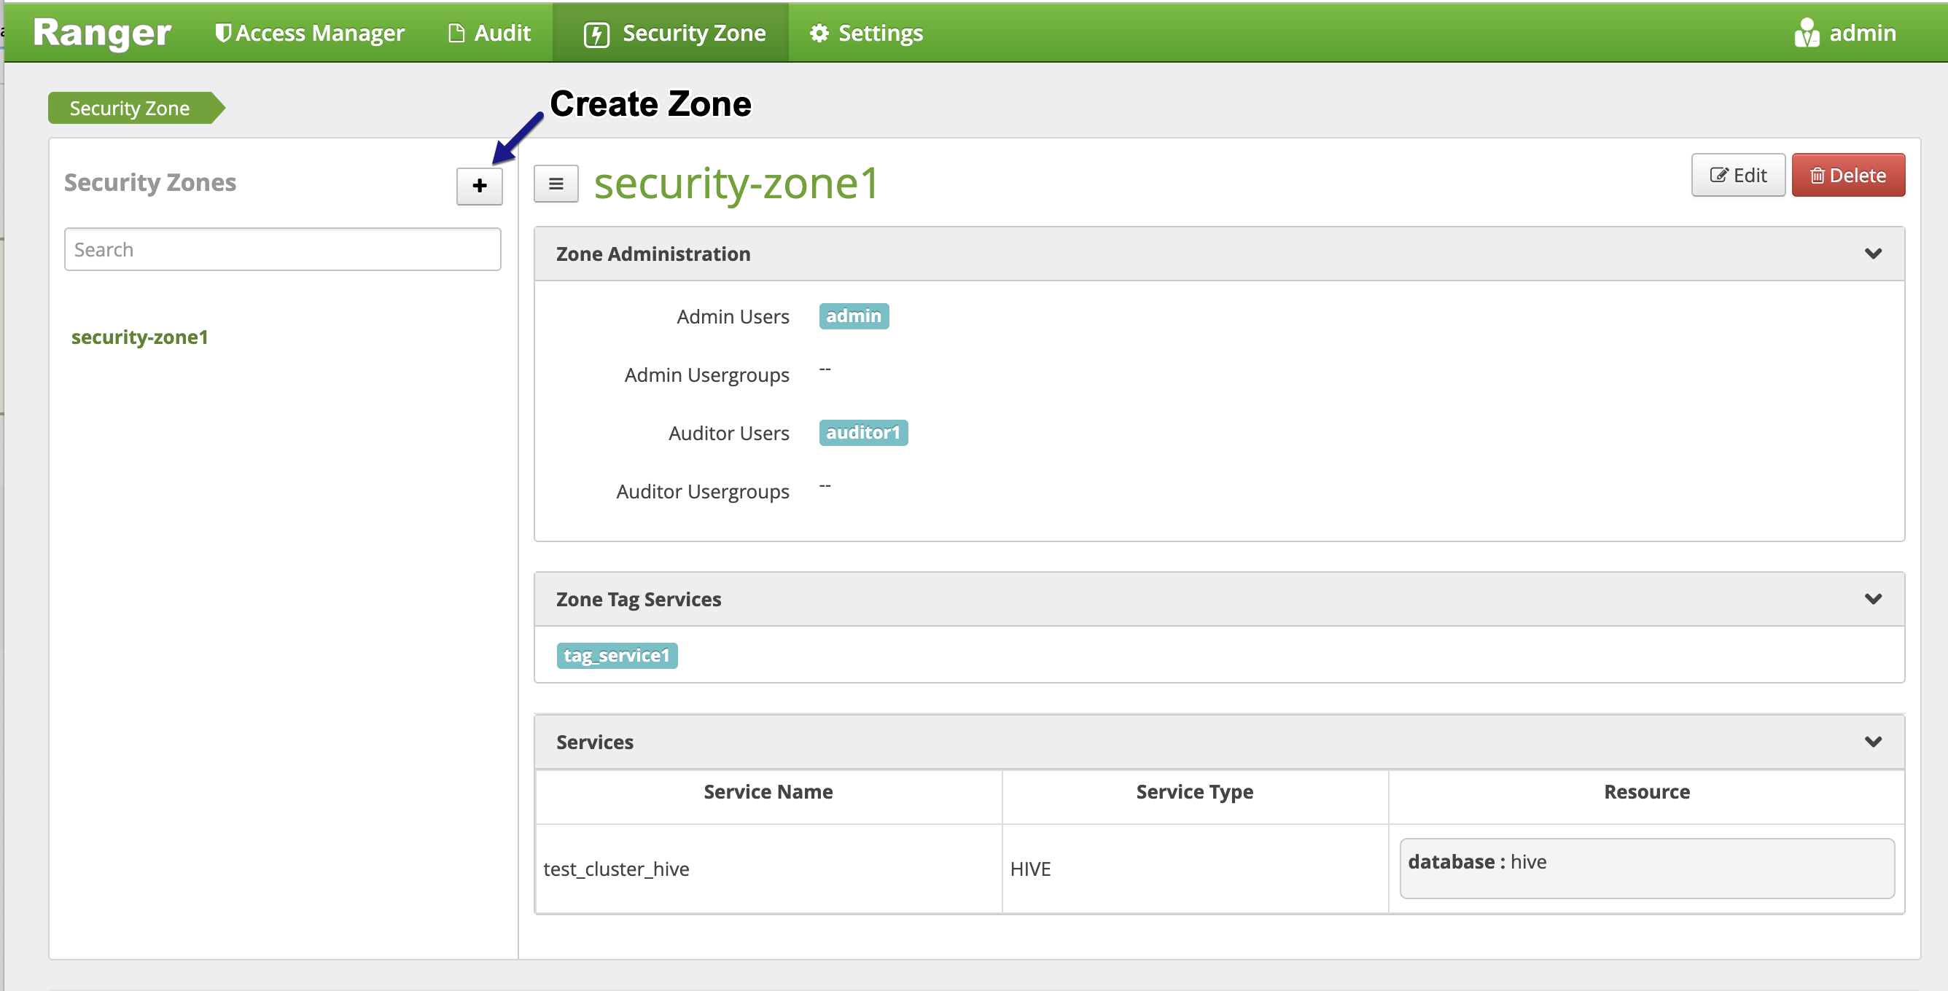
Task: Click the Zone Tag Services header text
Action: (x=639, y=600)
